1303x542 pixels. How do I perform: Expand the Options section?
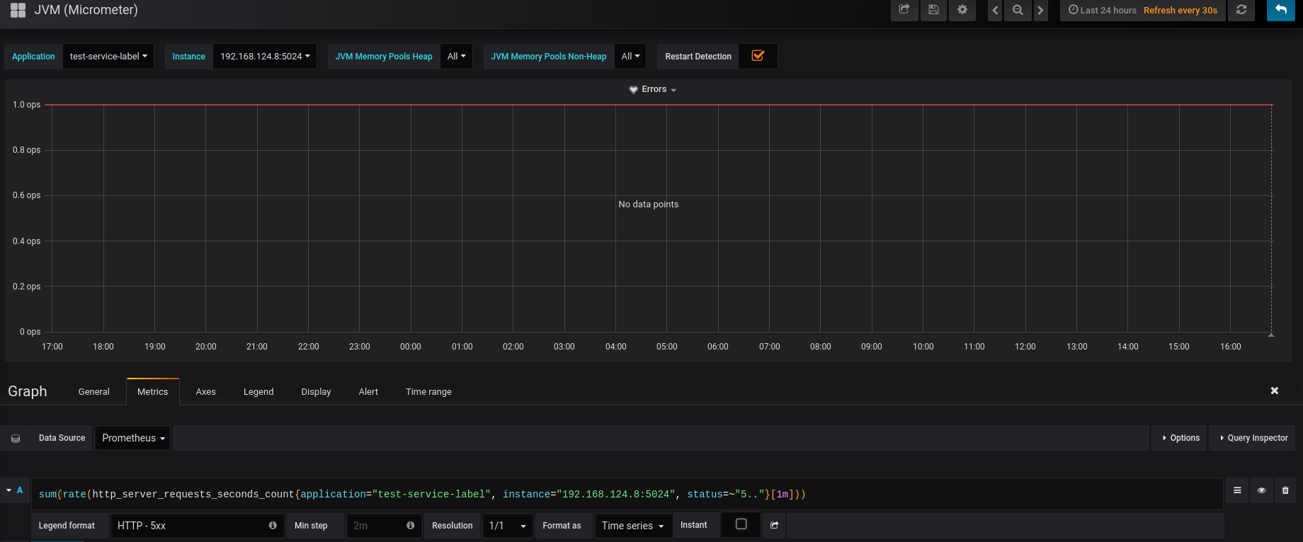pos(1180,438)
